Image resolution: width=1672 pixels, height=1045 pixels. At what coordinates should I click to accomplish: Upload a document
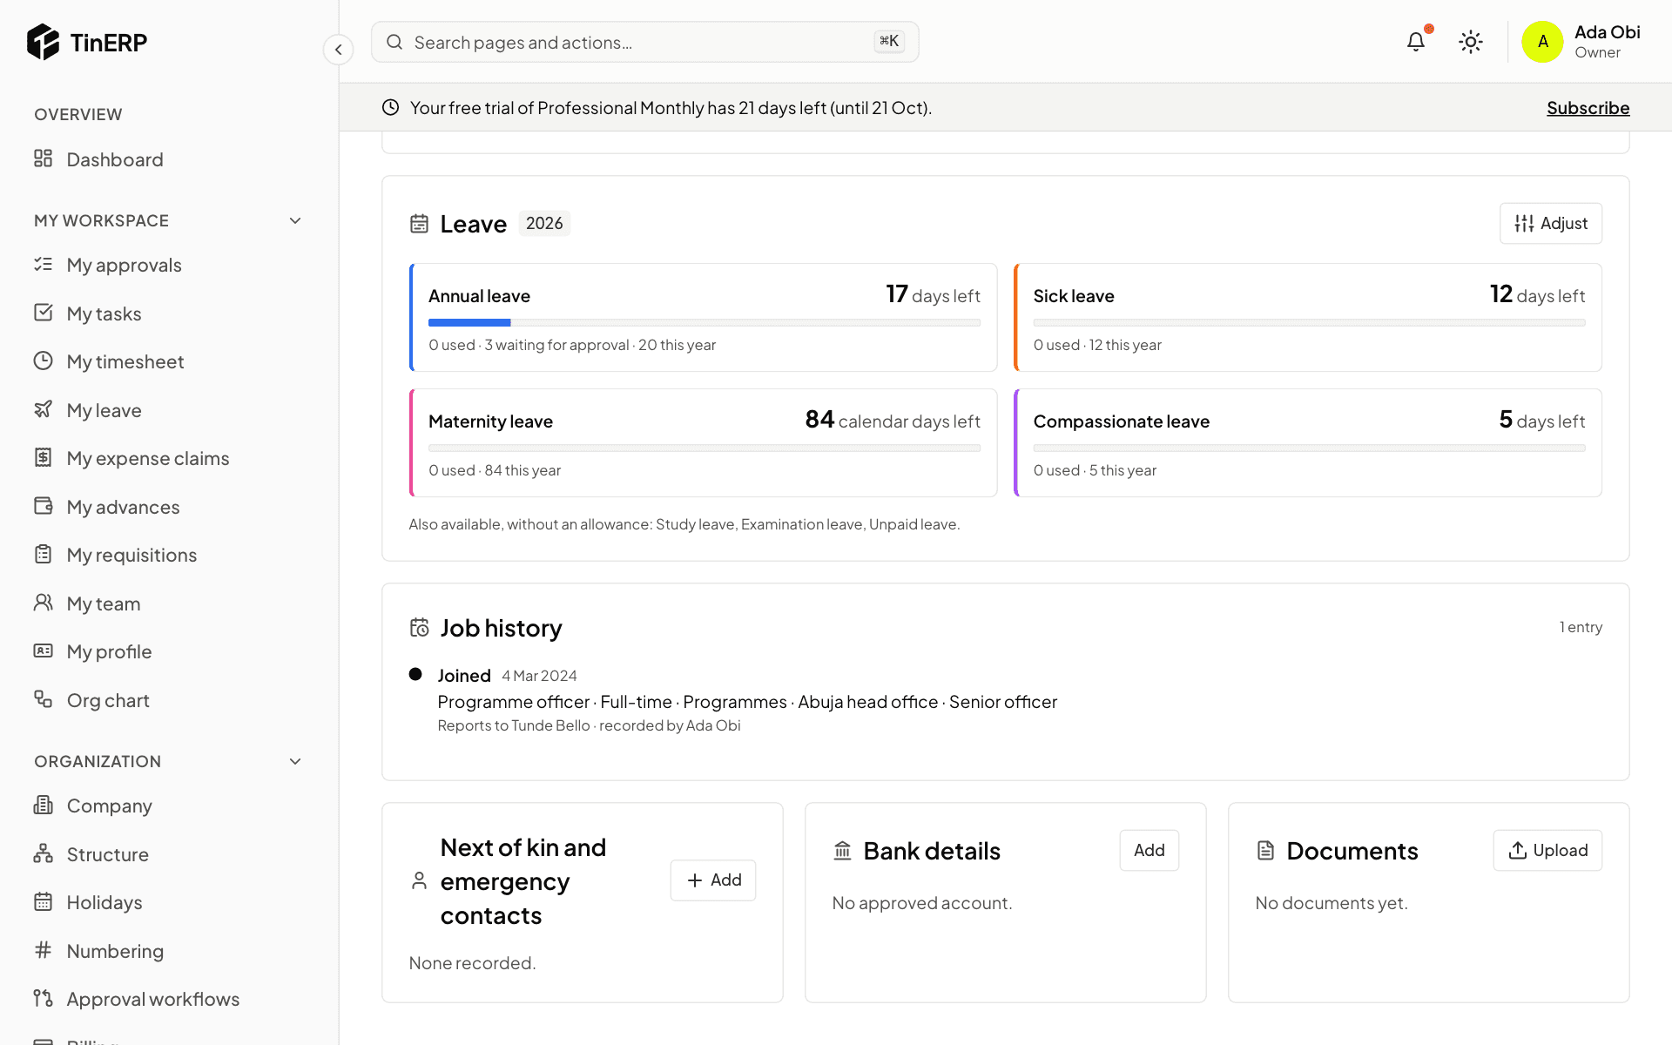[x=1547, y=851]
